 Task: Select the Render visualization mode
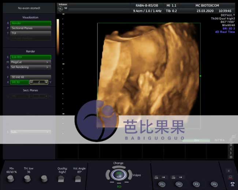point(30,23)
